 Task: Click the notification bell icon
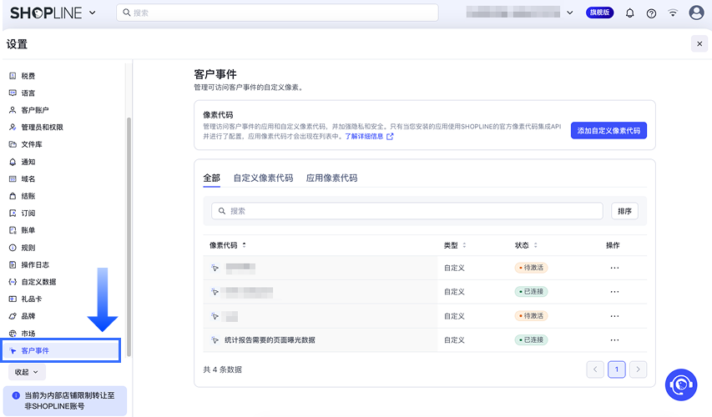629,13
